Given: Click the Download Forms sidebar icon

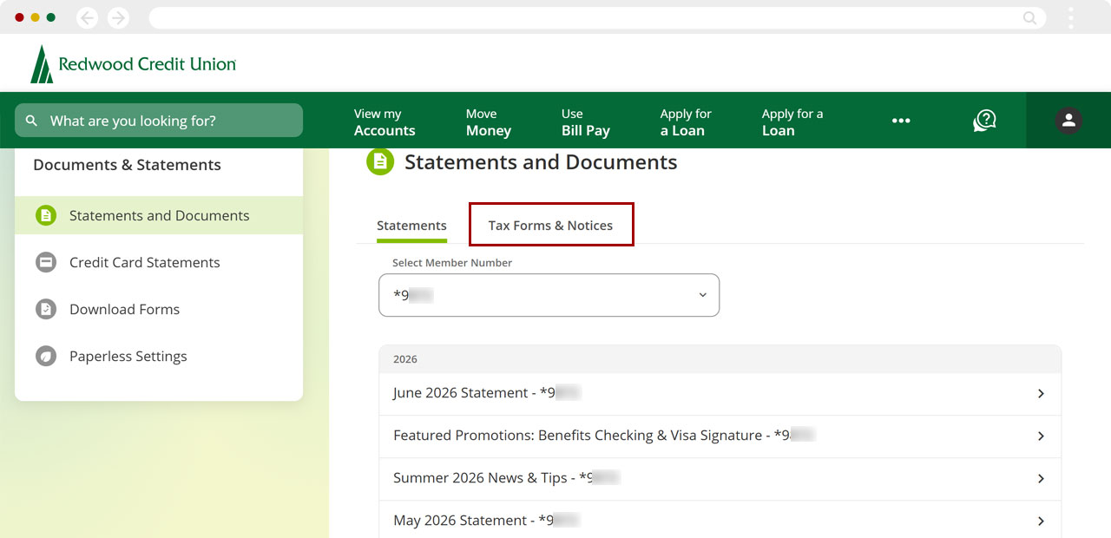Looking at the screenshot, I should [x=46, y=309].
